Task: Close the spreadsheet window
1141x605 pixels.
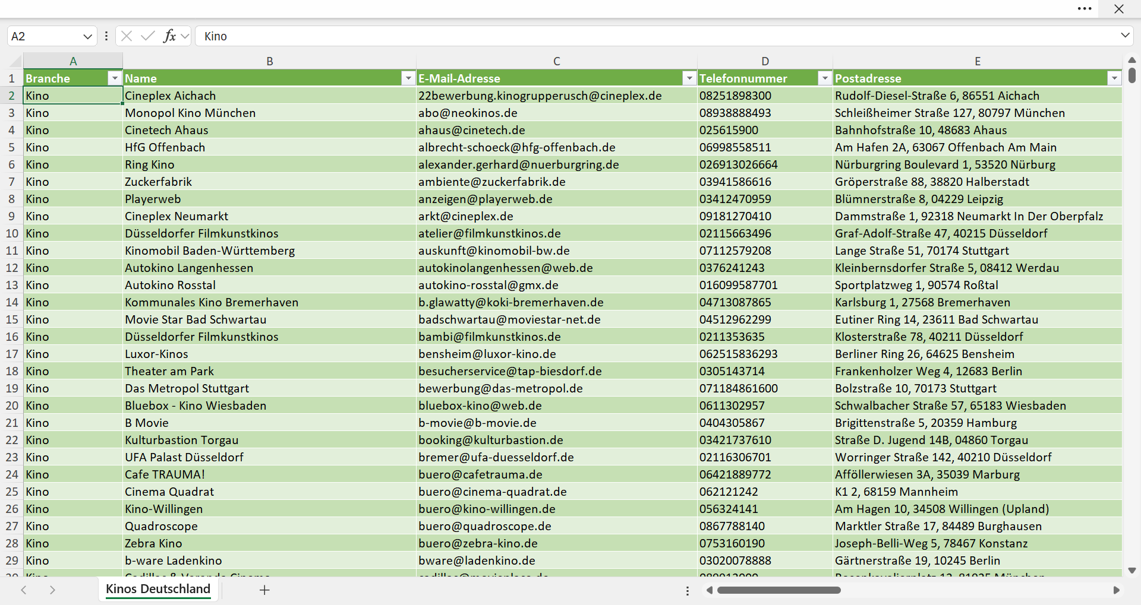Action: [1119, 9]
